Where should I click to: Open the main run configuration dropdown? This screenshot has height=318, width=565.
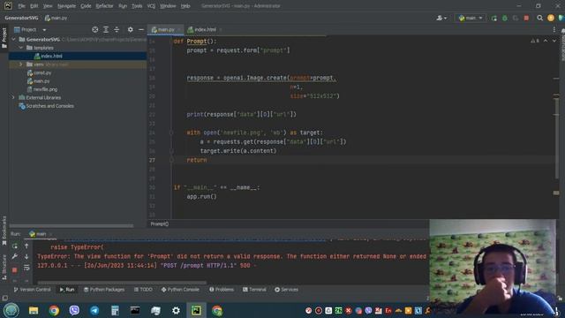click(x=471, y=18)
